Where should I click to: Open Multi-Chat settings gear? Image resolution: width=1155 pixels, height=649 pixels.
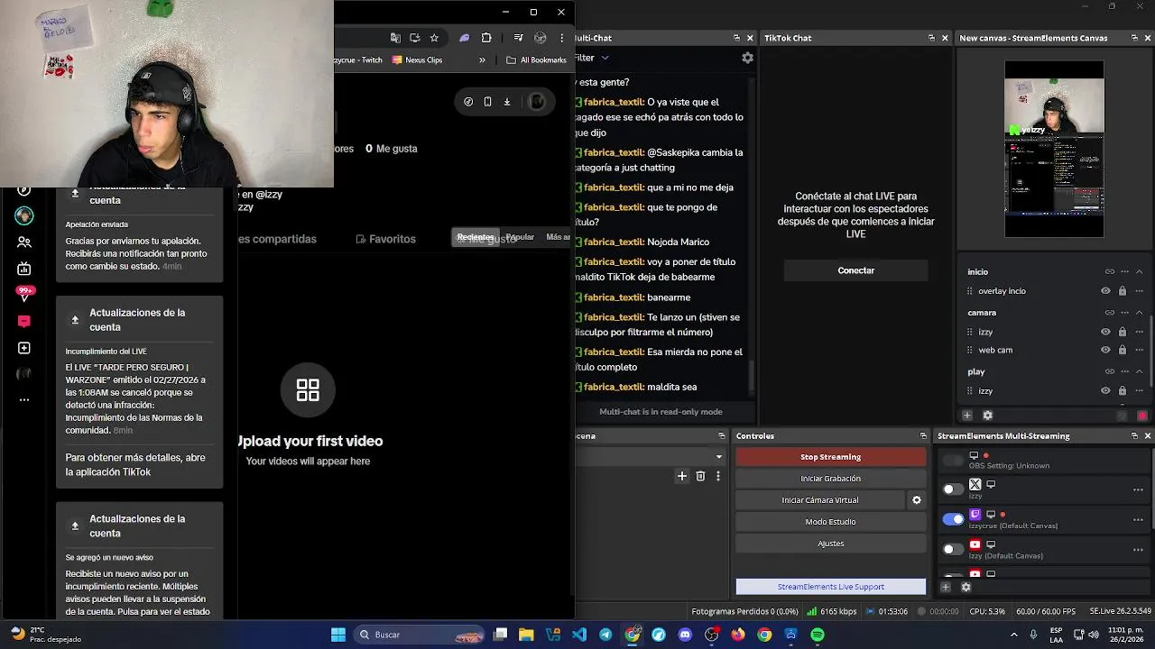pyautogui.click(x=747, y=58)
